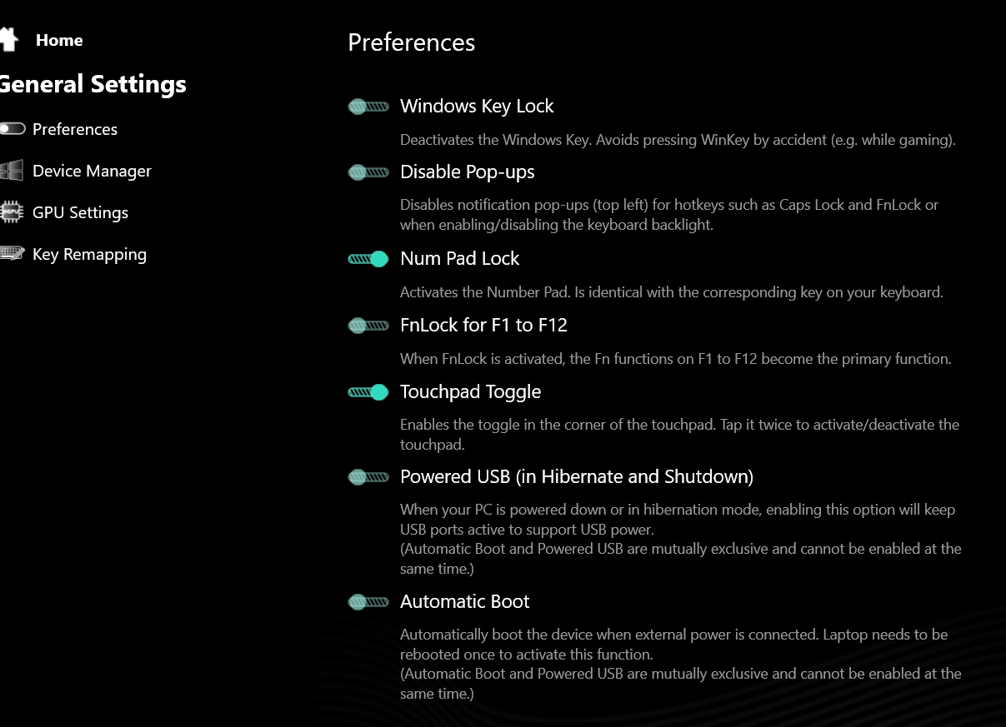
Task: Click the Automatic Boot heading text
Action: point(464,601)
